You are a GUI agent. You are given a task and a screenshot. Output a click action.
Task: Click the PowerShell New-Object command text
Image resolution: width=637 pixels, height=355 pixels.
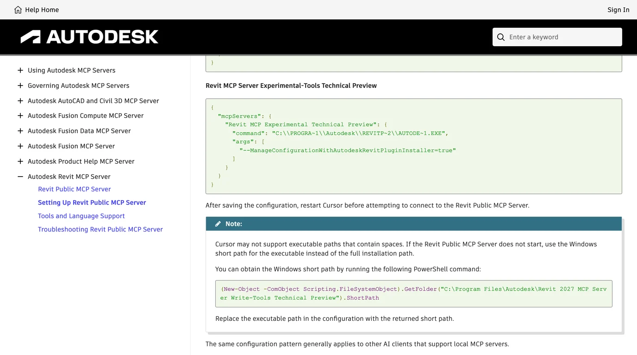(x=413, y=294)
